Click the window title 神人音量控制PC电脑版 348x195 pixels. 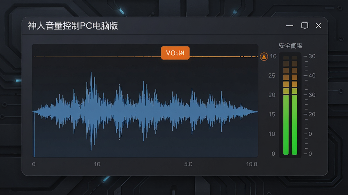click(73, 26)
